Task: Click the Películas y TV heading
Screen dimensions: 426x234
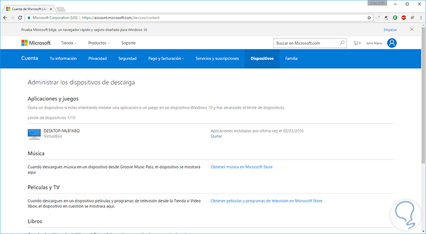Action: click(43, 187)
